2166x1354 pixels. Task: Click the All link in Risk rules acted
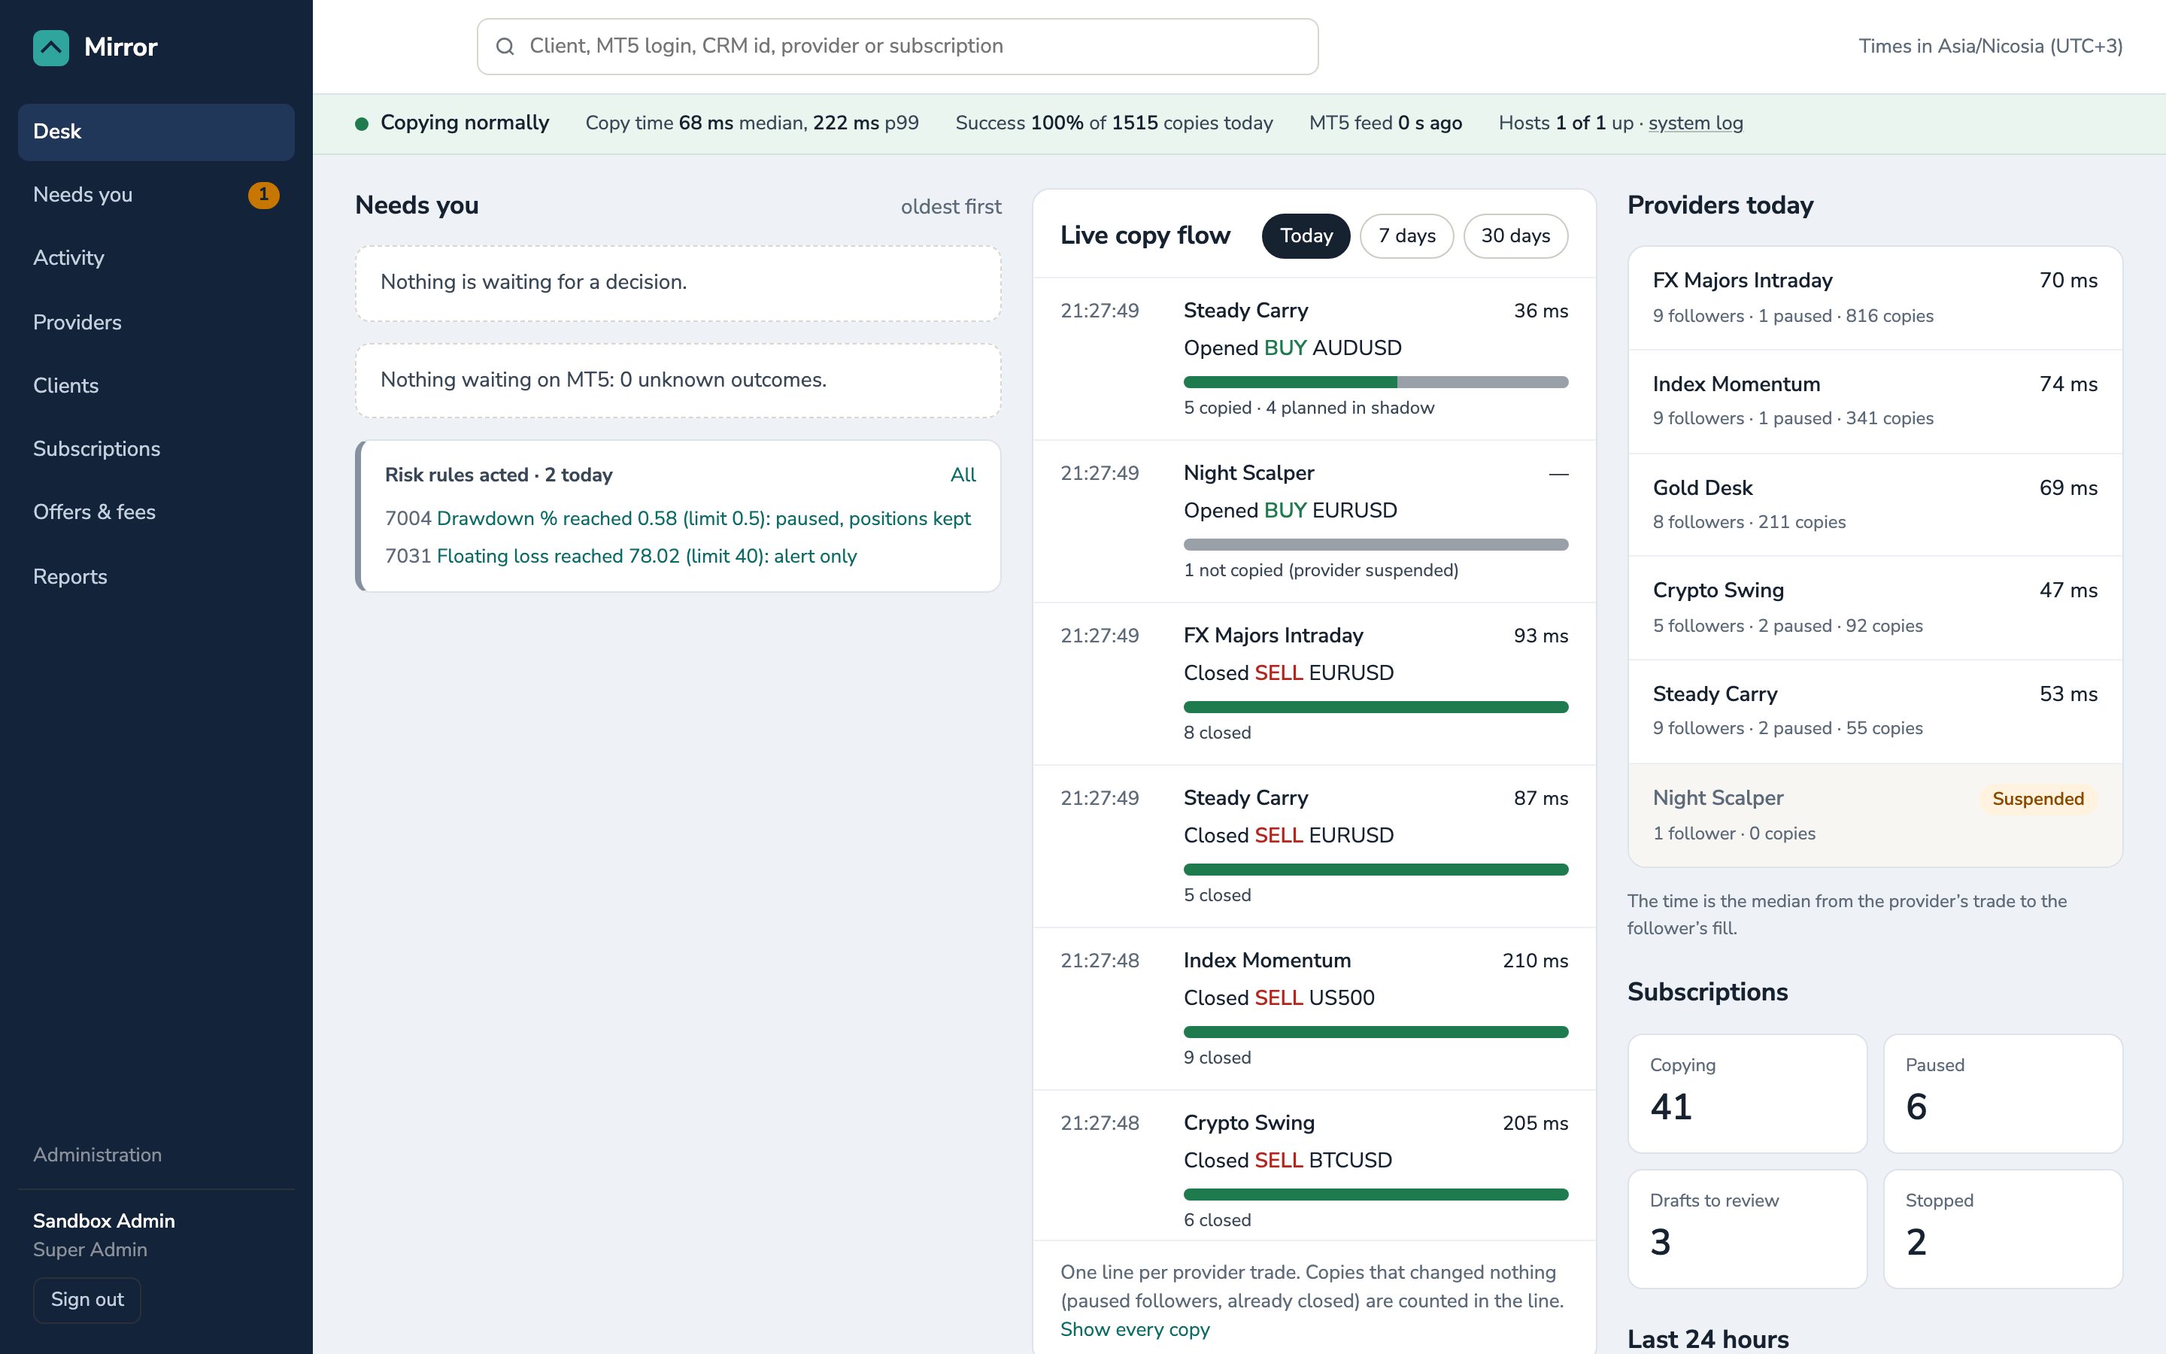coord(962,475)
